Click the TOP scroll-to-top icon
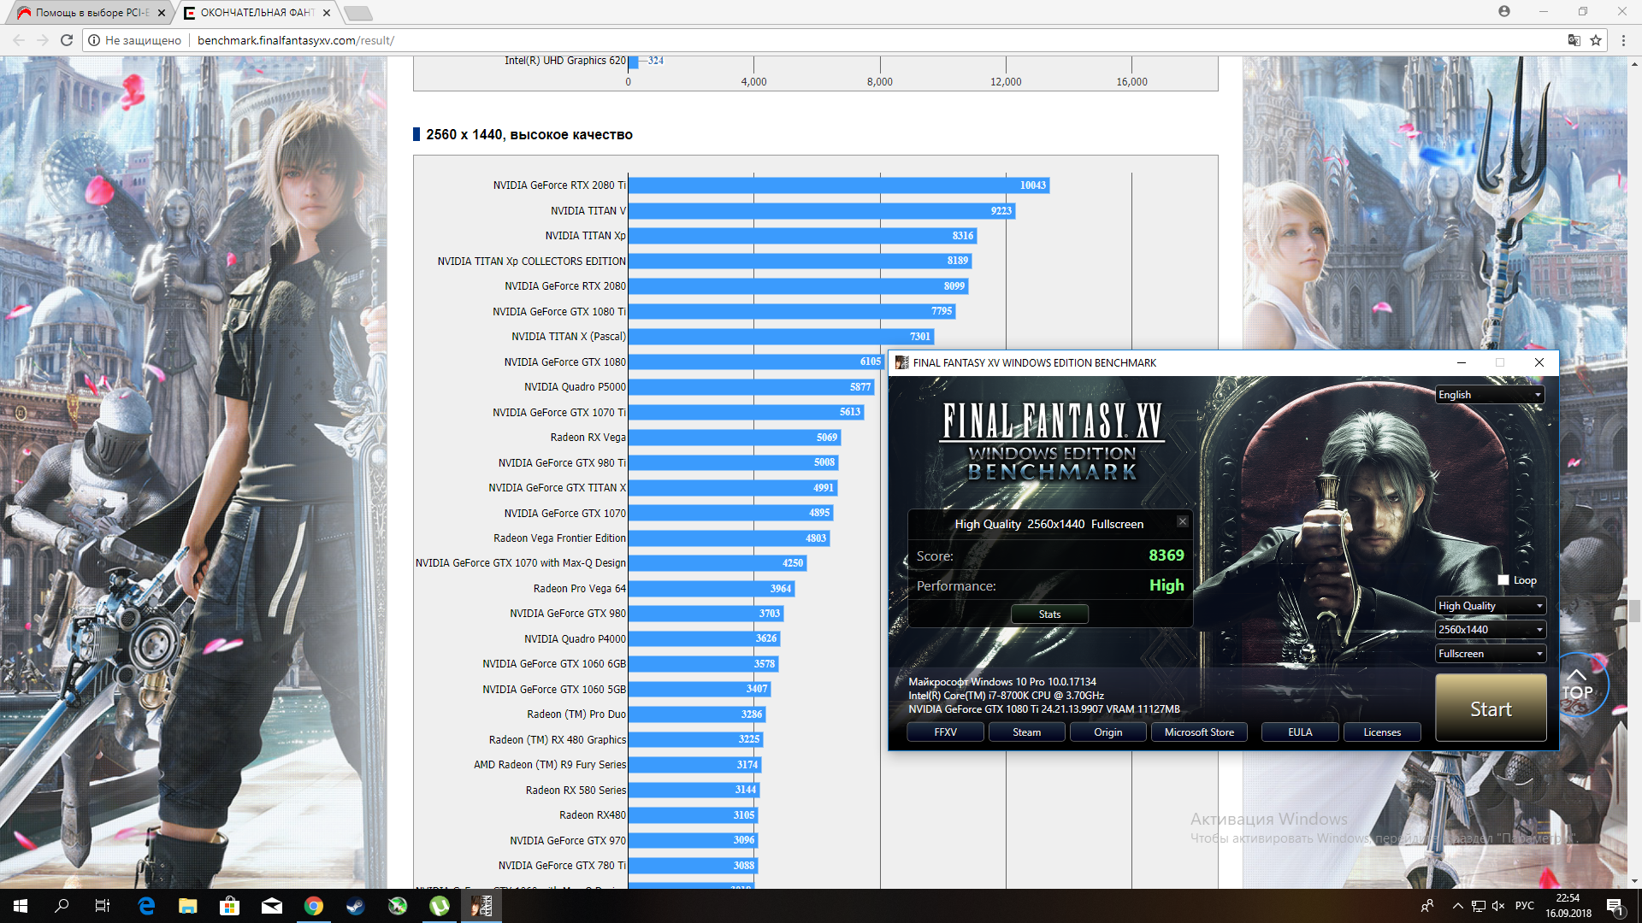This screenshot has width=1642, height=923. pos(1579,685)
